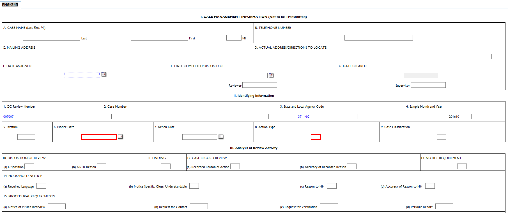Click Recorded Reason of Action box
The width and height of the screenshot is (508, 213).
point(235,166)
